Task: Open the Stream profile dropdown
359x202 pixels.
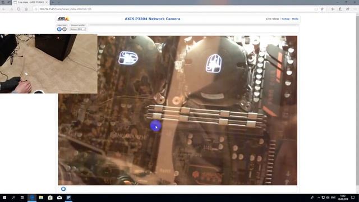Action: (77, 29)
